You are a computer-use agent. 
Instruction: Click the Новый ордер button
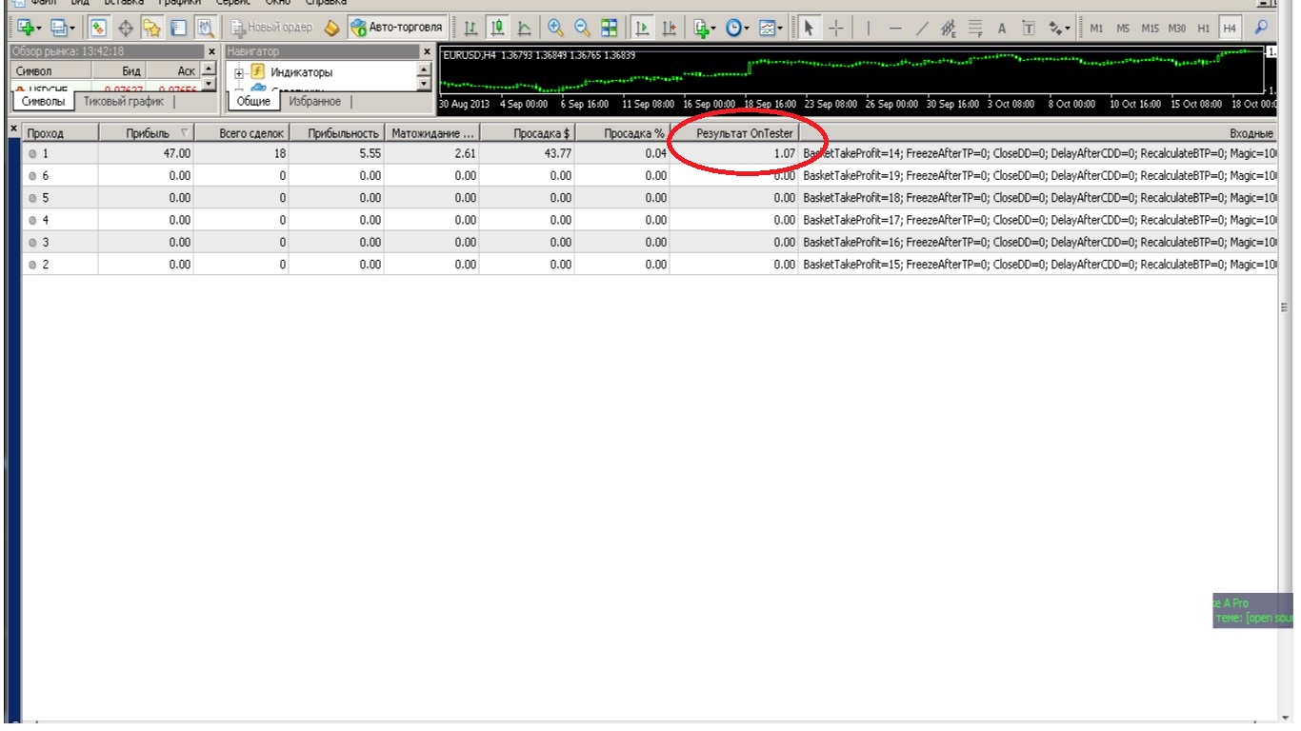click(272, 28)
